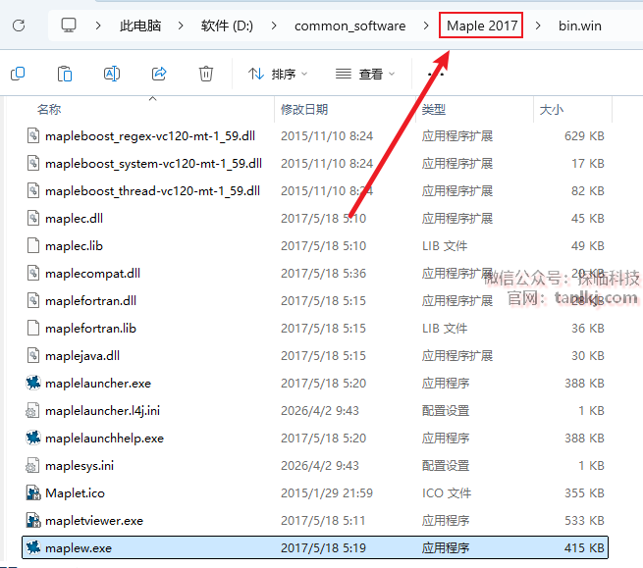Click the computer monitor icon in address bar

(69, 26)
